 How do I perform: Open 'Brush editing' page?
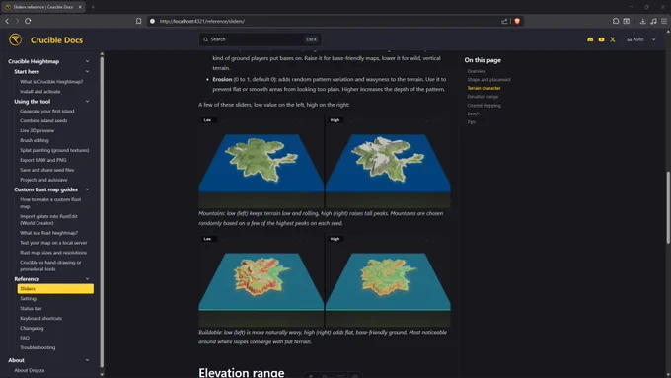[x=35, y=140]
